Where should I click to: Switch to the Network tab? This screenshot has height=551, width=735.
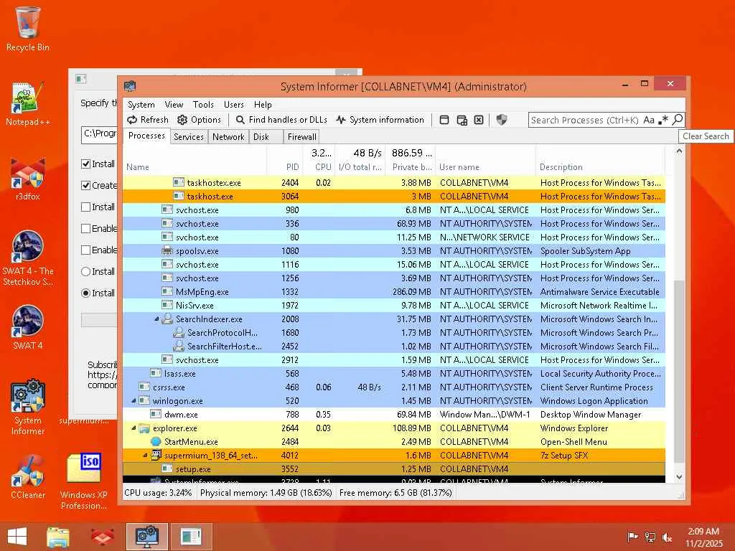228,137
